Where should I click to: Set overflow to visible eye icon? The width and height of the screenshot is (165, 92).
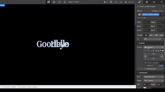coord(146,35)
